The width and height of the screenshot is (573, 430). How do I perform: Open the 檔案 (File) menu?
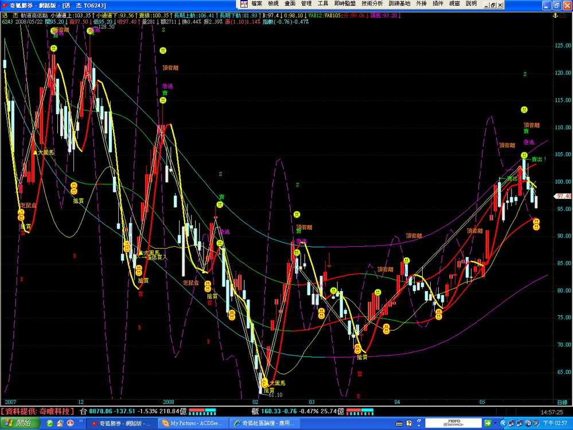point(256,4)
